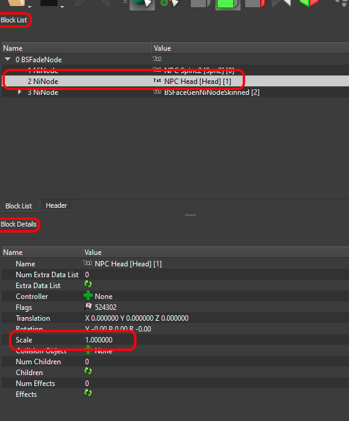Click the Txt icon in the BSFadeNode row

point(157,59)
